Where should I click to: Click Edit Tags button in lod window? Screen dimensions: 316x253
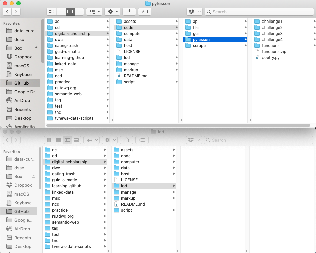[x=142, y=140]
